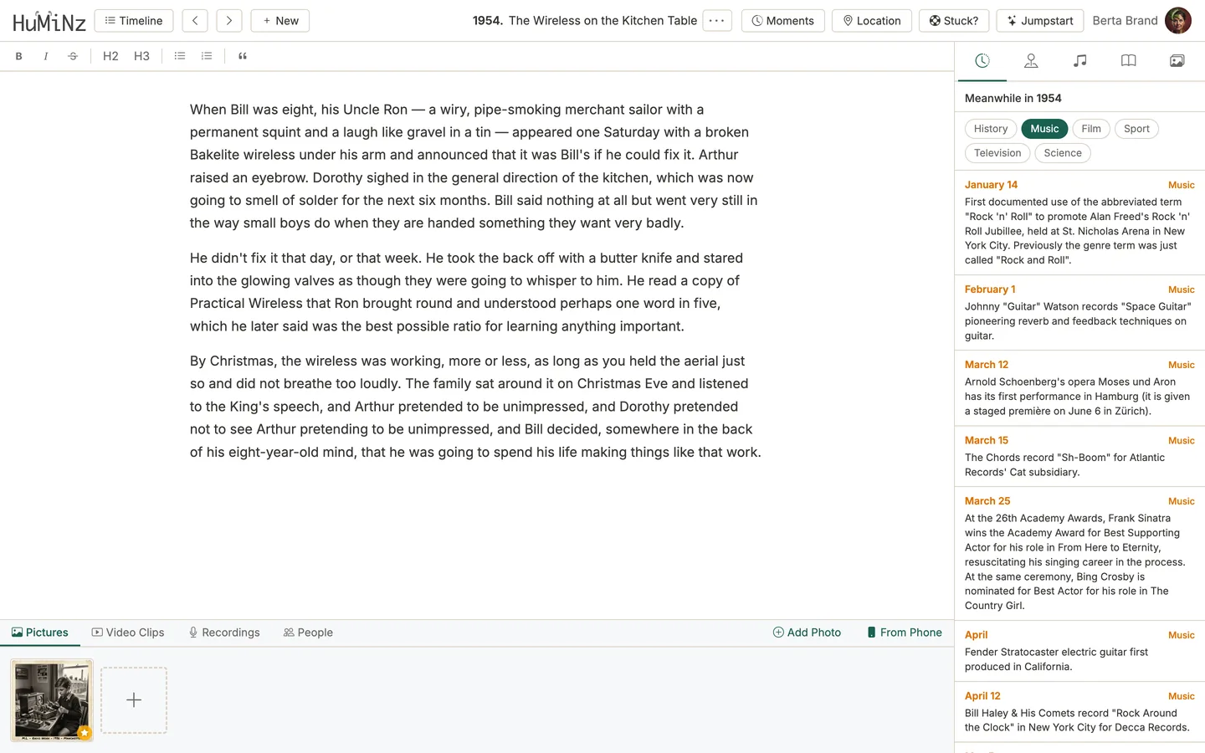Toggle bold formatting in the editor toolbar
Image resolution: width=1205 pixels, height=753 pixels.
pos(18,56)
